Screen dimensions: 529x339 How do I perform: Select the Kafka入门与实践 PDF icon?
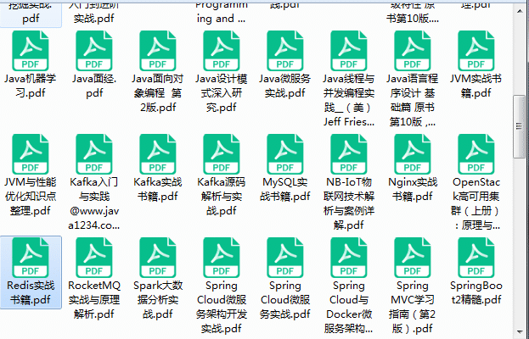pos(94,154)
